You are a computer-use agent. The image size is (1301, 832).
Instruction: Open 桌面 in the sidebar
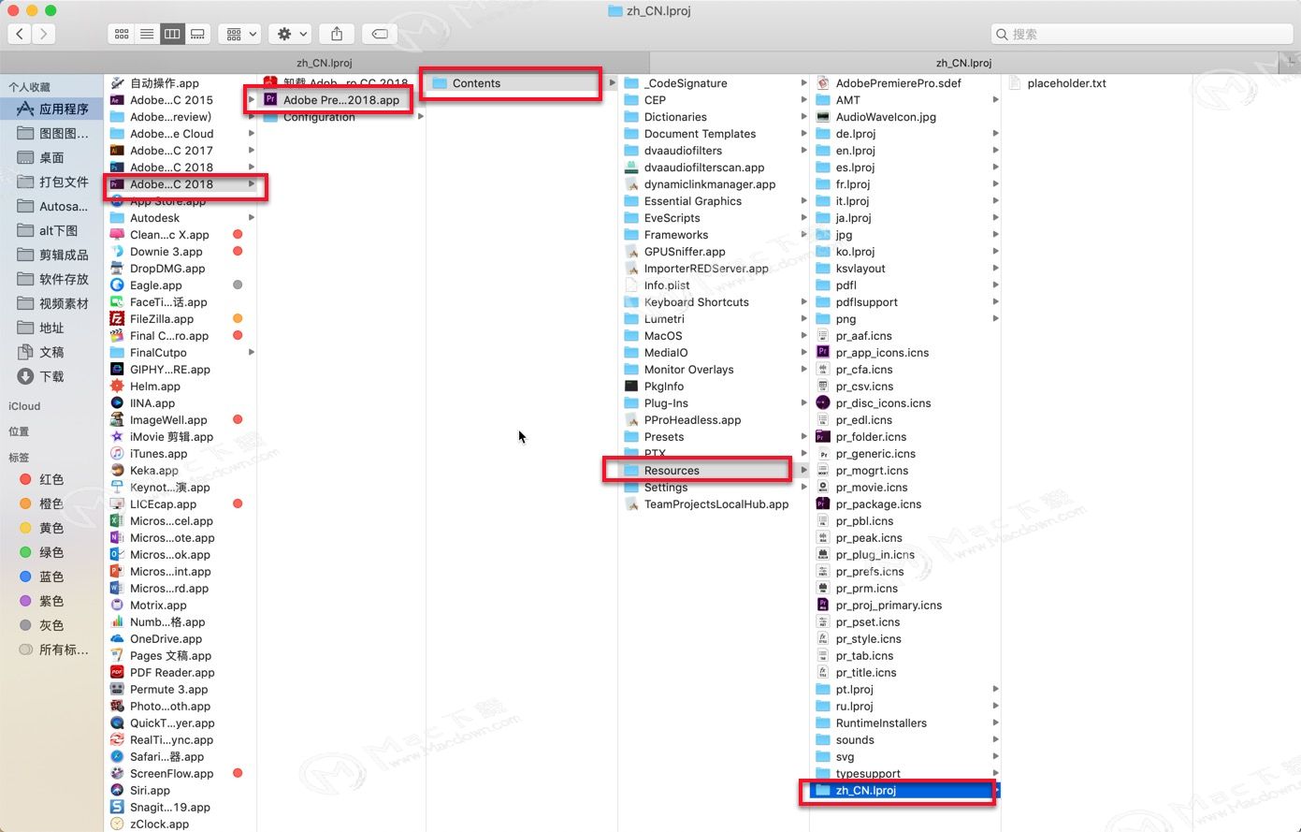51,157
